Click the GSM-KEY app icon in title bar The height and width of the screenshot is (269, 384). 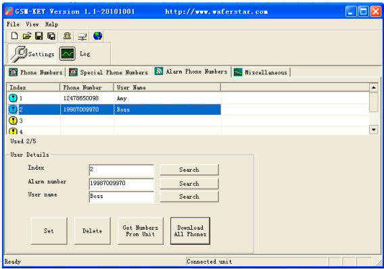[9, 11]
